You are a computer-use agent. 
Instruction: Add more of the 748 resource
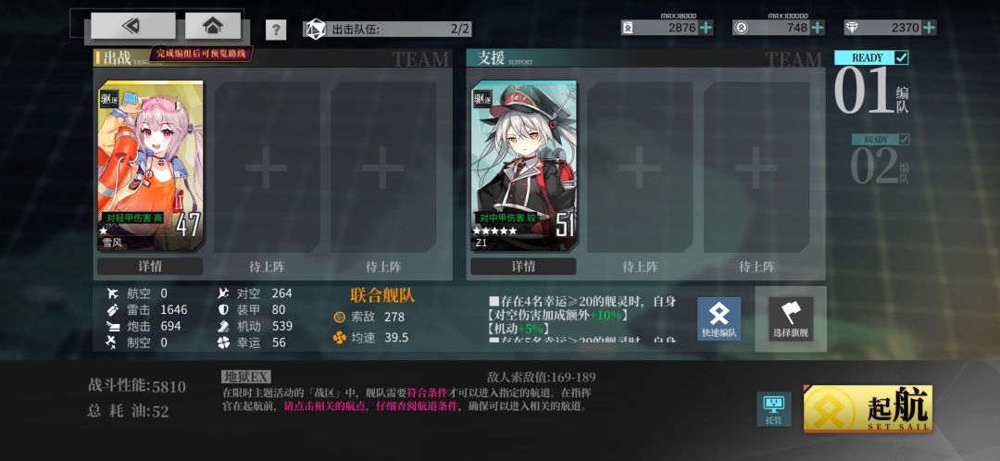tap(817, 28)
